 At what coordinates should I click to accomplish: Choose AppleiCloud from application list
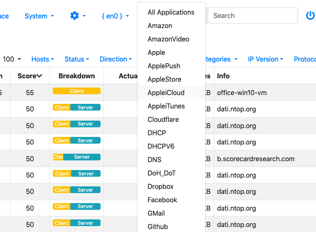(x=171, y=93)
